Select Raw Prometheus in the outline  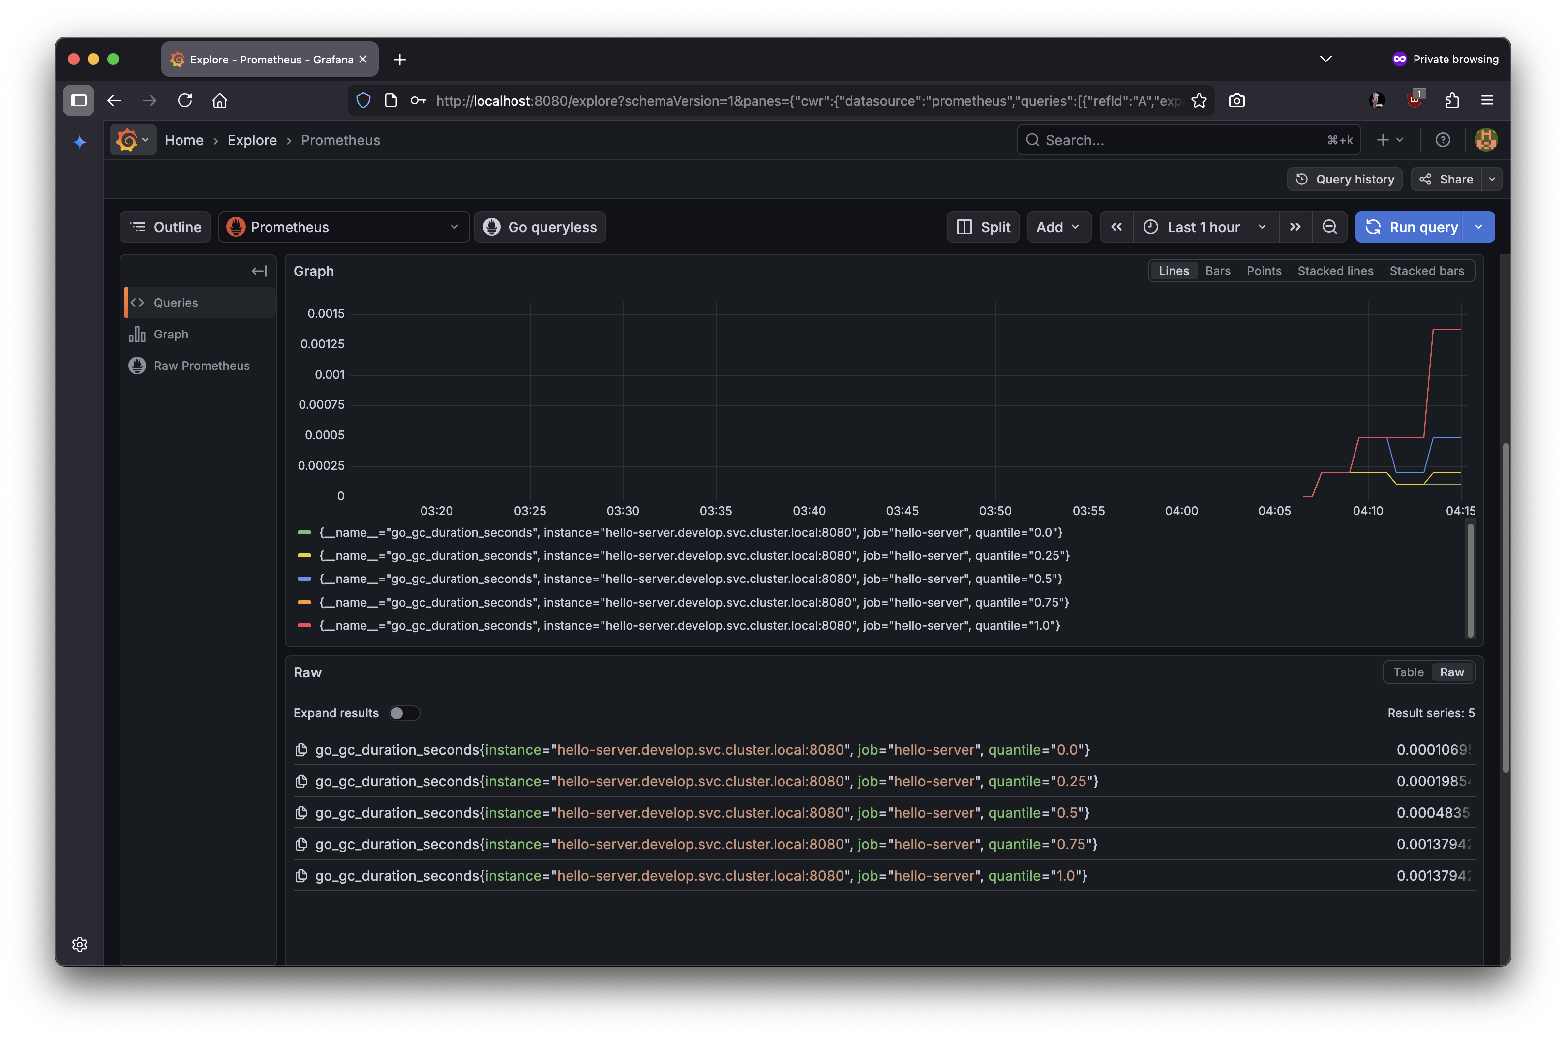point(201,366)
